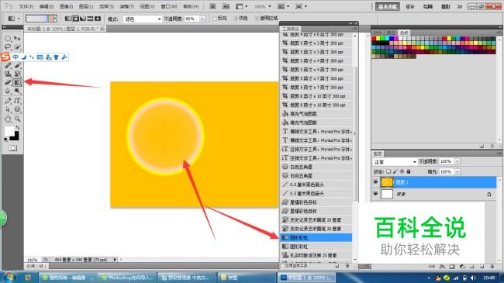504x283 pixels.
Task: Select the Eraser tool
Action: point(8,82)
